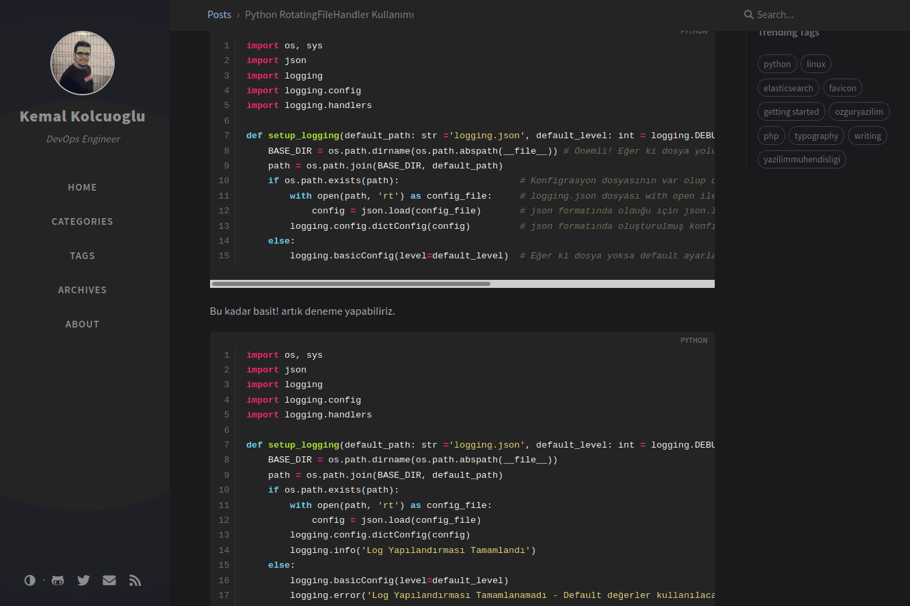Open the Twitter bird icon
910x606 pixels.
[x=83, y=580]
